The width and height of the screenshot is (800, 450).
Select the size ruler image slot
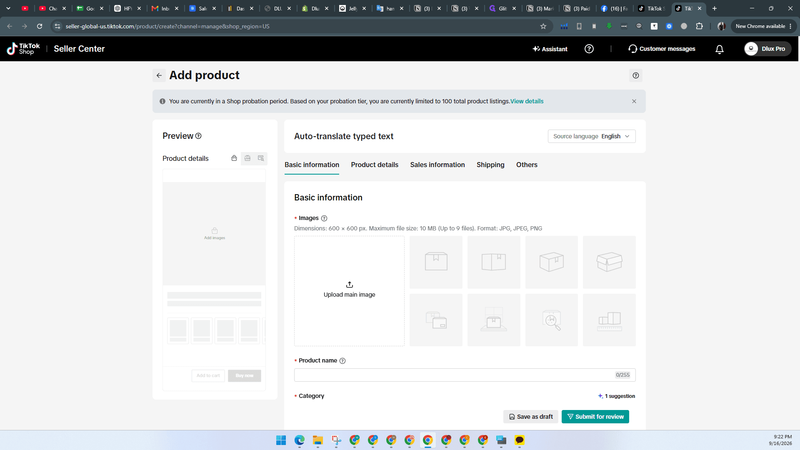609,320
